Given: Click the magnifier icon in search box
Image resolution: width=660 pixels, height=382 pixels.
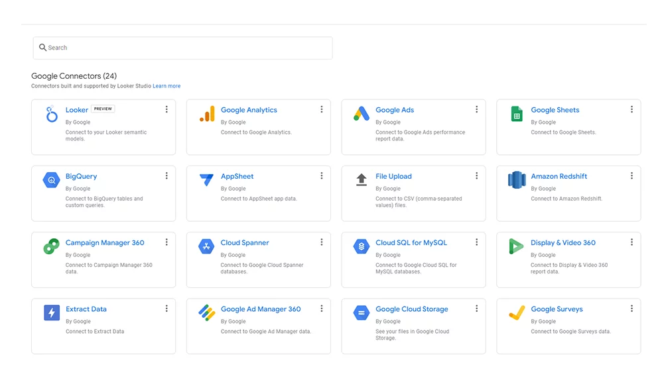Looking at the screenshot, I should [x=42, y=48].
